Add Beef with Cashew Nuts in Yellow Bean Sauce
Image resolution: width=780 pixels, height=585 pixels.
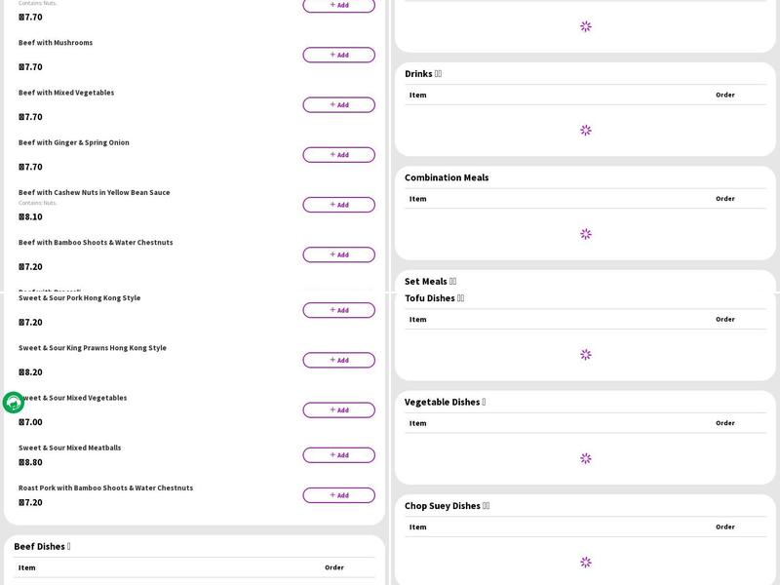(338, 205)
